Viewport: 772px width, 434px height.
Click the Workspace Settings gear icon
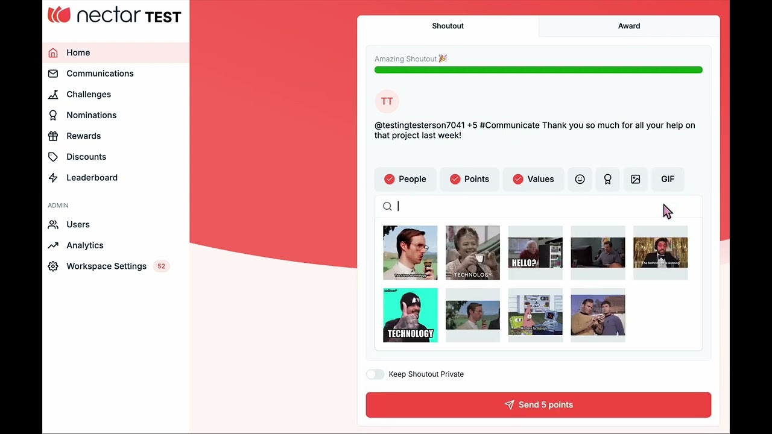[x=53, y=266]
